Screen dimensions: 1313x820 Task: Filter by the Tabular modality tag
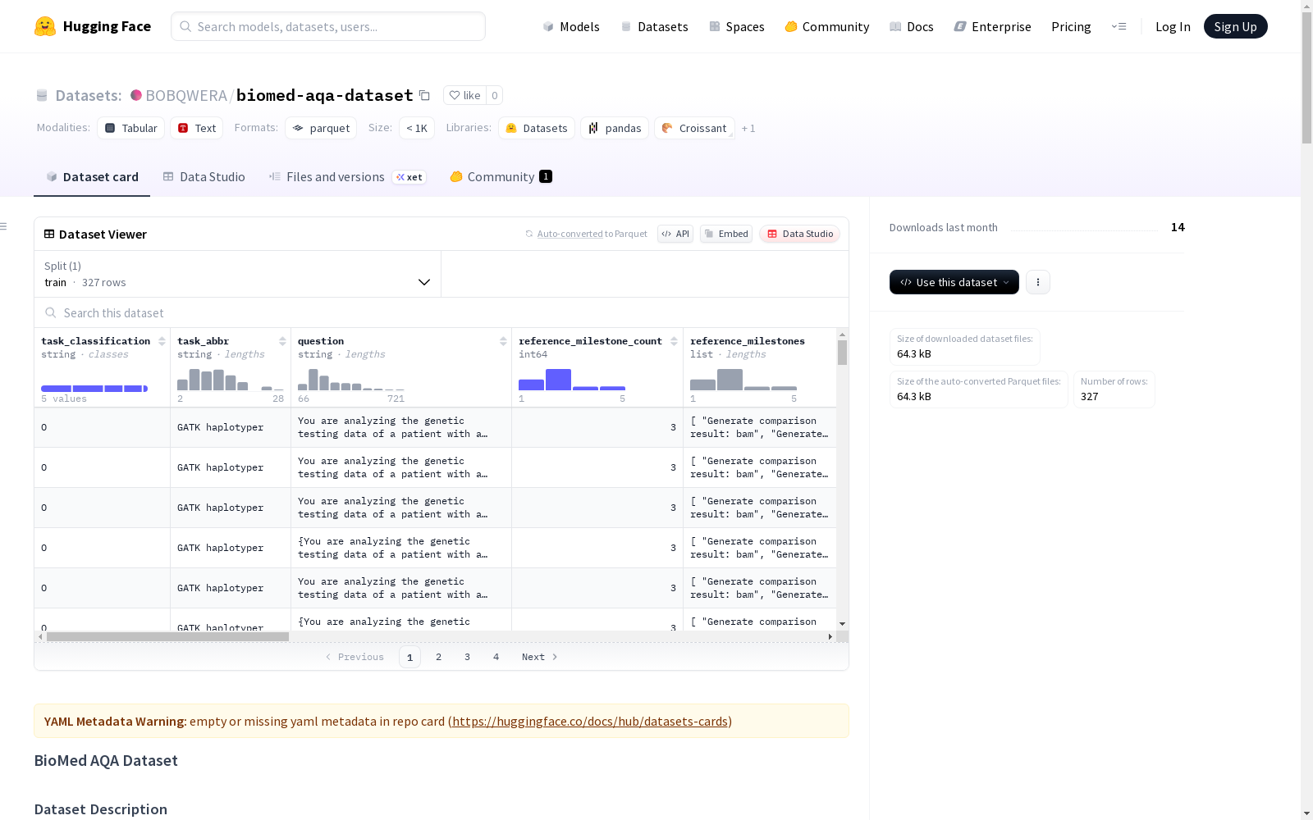pyautogui.click(x=131, y=128)
